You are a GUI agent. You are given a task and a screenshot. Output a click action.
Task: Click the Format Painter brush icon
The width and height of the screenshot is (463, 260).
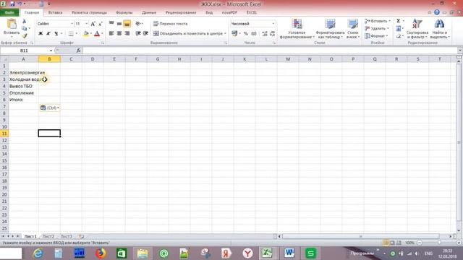(x=25, y=35)
